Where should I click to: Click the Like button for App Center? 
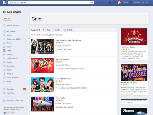coord(6,113)
